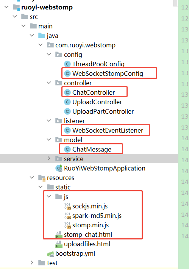Click the spark-md5.min.js file icon
Image resolution: width=189 pixels, height=269 pixels.
(67, 216)
